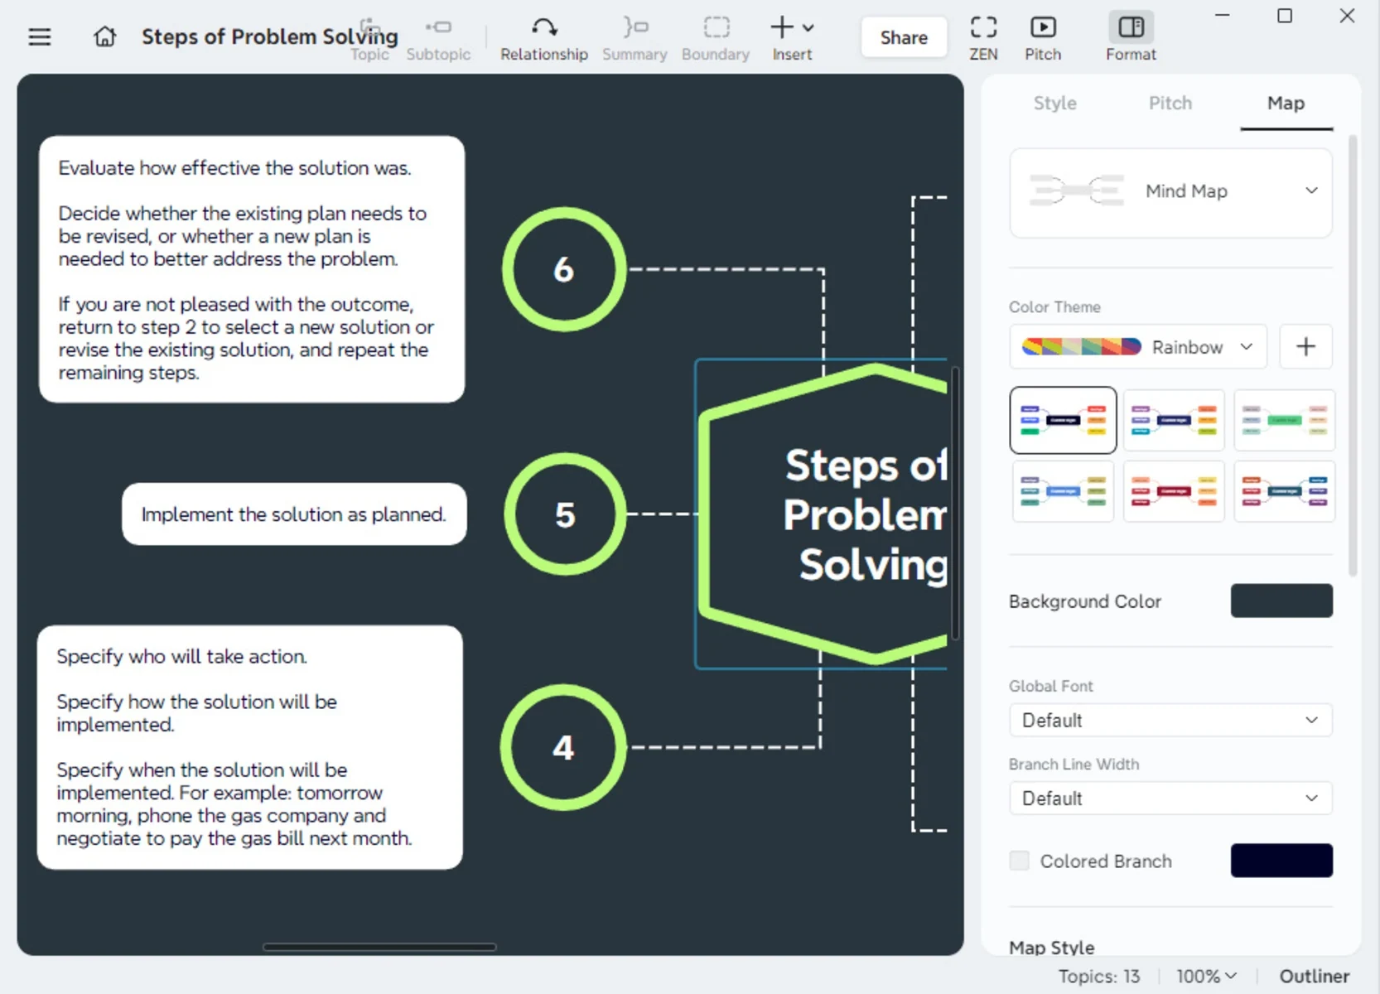The width and height of the screenshot is (1380, 994).
Task: Add a Topic from toolbar
Action: pyautogui.click(x=369, y=39)
